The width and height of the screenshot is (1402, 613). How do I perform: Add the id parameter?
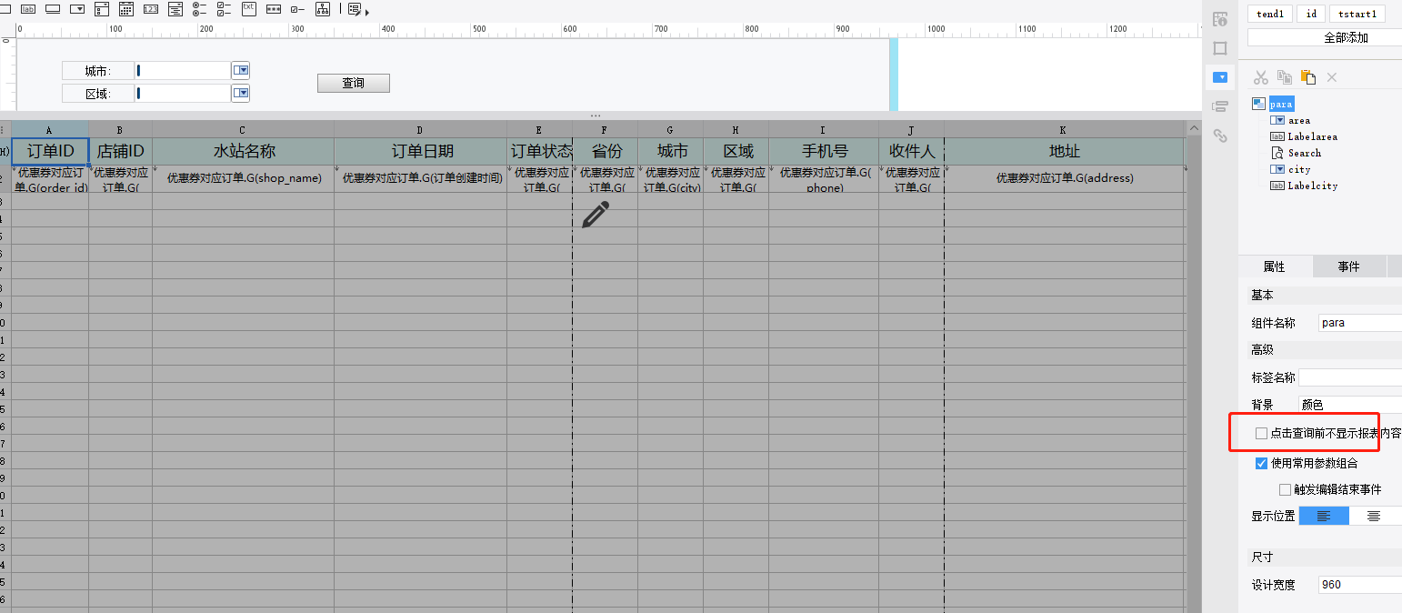pyautogui.click(x=1311, y=14)
